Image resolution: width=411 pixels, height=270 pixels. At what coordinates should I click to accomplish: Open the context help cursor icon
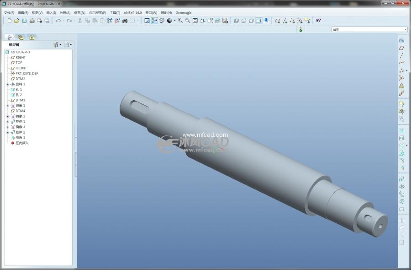(318, 21)
